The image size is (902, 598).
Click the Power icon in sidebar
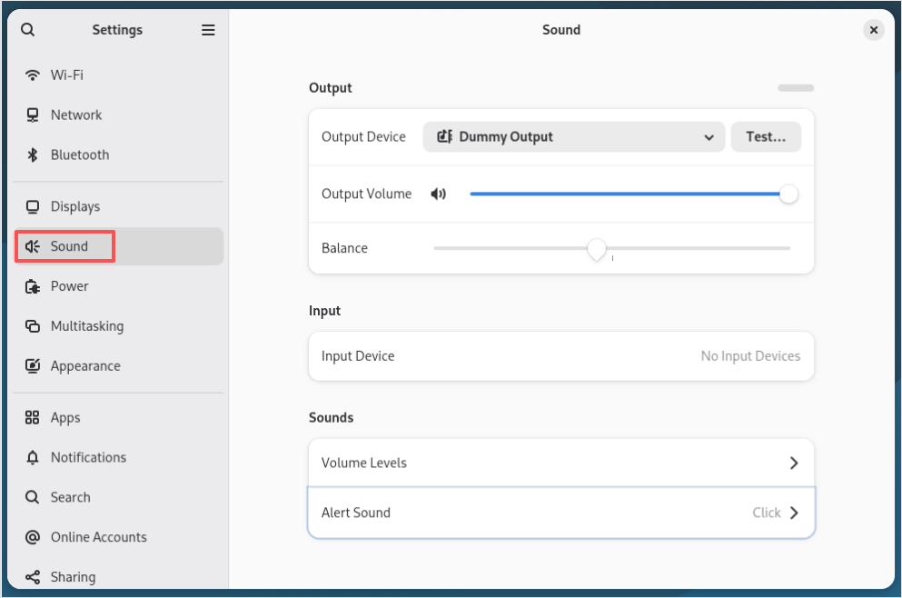pyautogui.click(x=33, y=286)
